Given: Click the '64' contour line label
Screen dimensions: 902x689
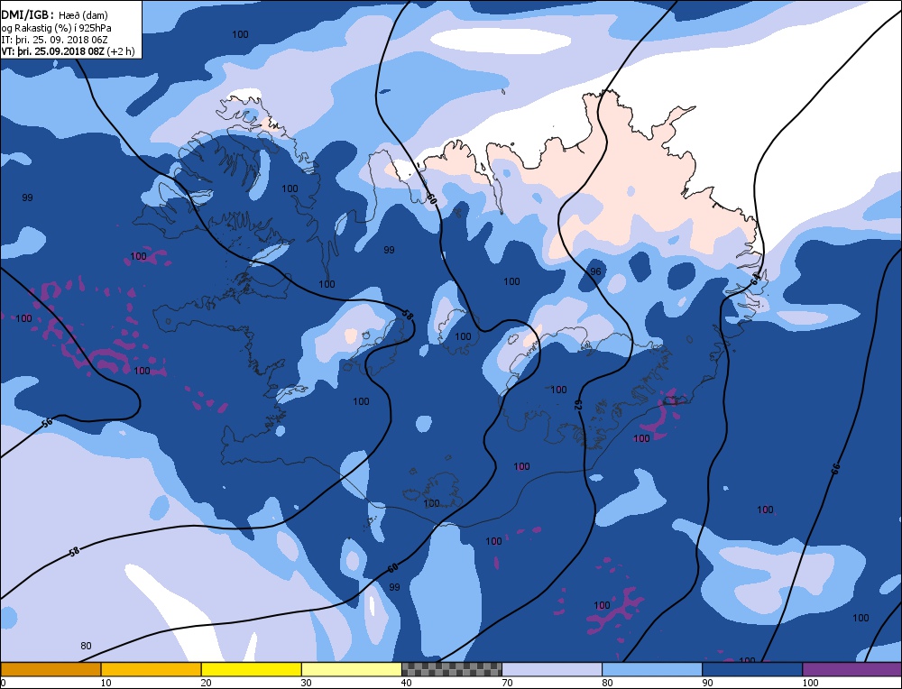Looking at the screenshot, I should 755,280.
